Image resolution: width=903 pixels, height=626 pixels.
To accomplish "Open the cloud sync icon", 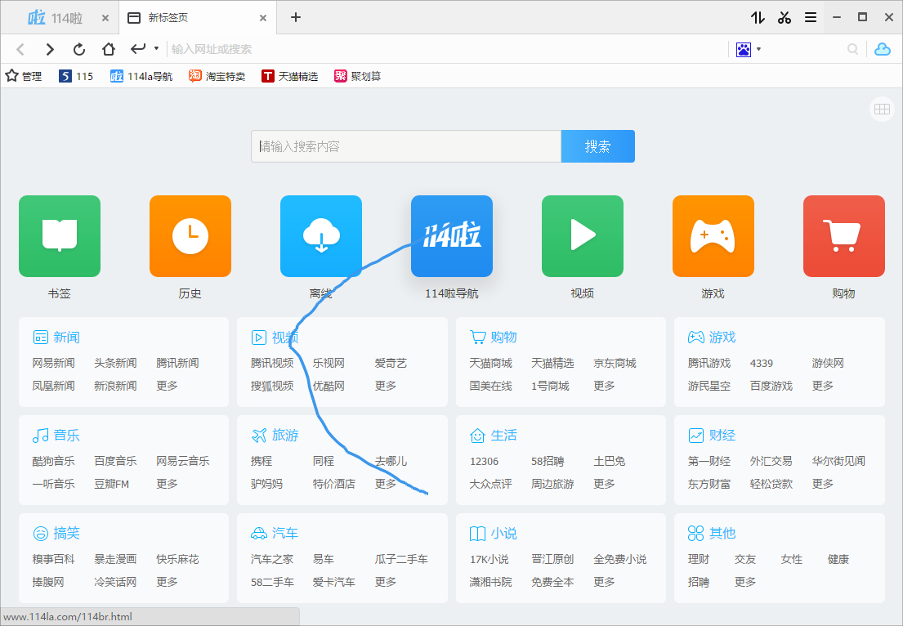I will (883, 50).
